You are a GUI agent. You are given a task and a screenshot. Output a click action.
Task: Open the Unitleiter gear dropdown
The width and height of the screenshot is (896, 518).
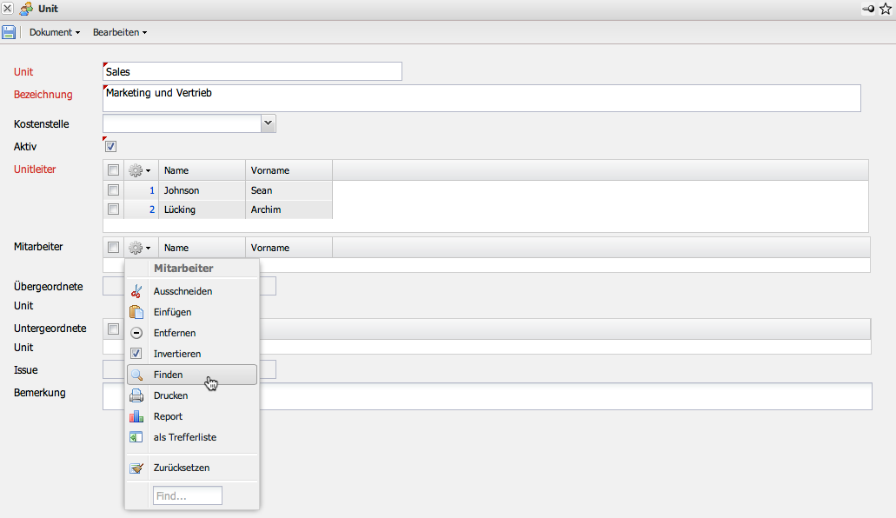point(139,170)
